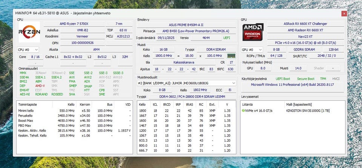Click the A201213 microcode value
The image size is (362, 168).
[123, 36]
